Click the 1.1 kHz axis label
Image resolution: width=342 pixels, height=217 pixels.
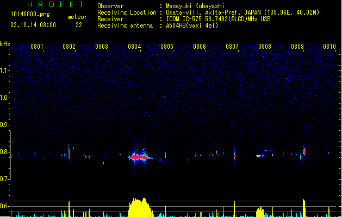[4, 71]
